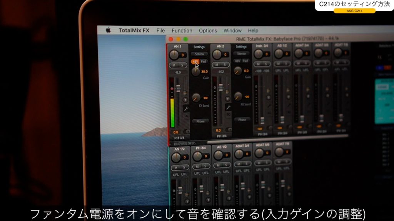Enable 48V phantom power on AN 2
The width and height of the screenshot is (394, 221).
coord(237,61)
